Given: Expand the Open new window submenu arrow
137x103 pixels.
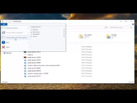Looking at the screenshot, I should click(28, 28).
